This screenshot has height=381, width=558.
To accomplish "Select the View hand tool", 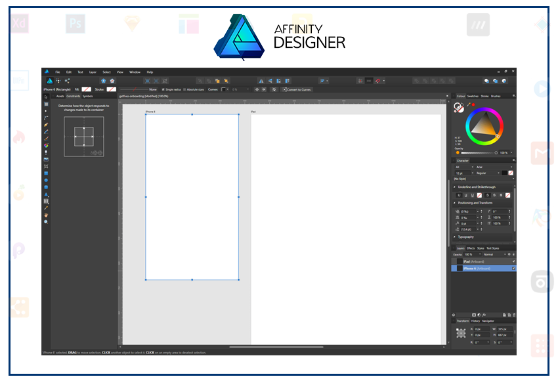I will click(x=46, y=215).
